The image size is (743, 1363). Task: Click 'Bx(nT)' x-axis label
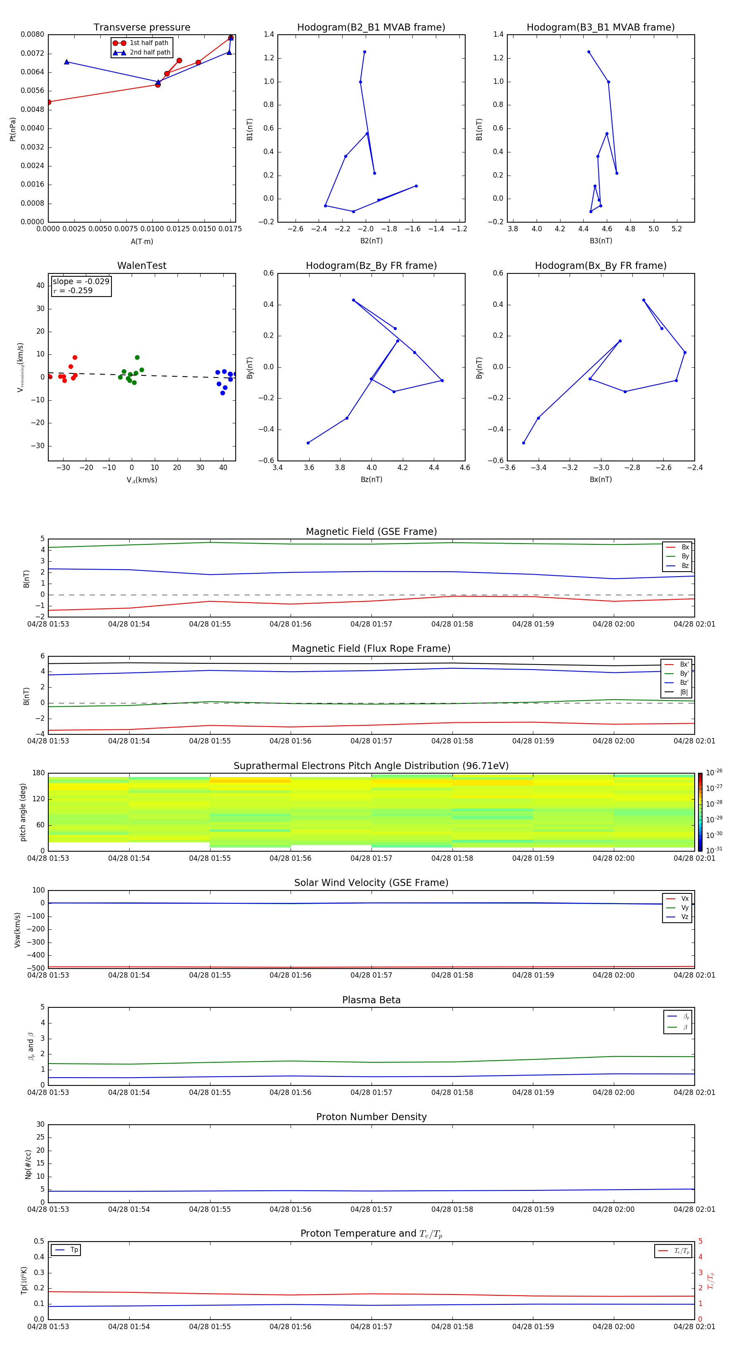click(601, 480)
